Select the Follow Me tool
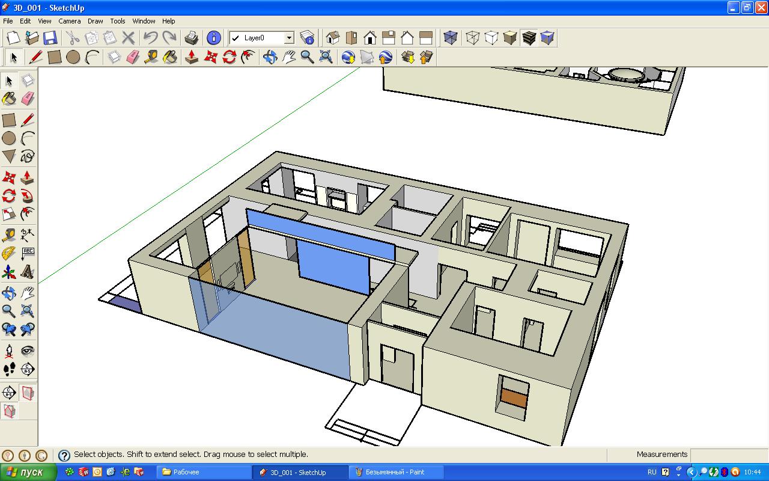769x481 pixels. point(27,196)
